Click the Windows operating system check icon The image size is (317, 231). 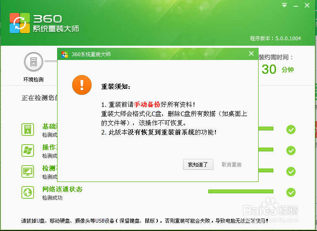pyautogui.click(x=28, y=151)
